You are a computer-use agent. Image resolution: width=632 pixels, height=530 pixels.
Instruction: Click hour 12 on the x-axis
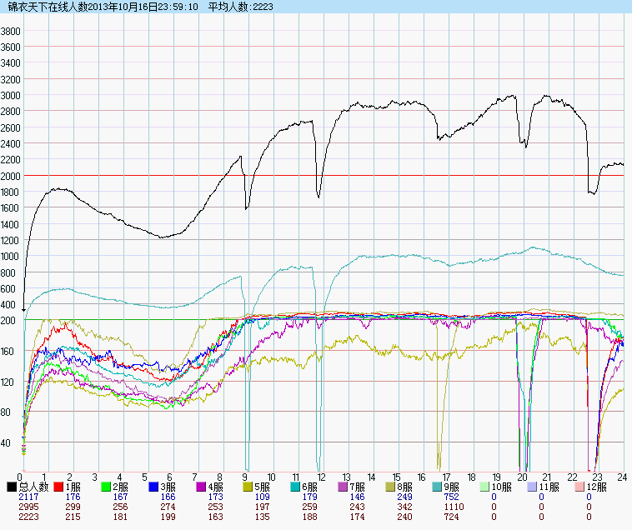pos(321,477)
